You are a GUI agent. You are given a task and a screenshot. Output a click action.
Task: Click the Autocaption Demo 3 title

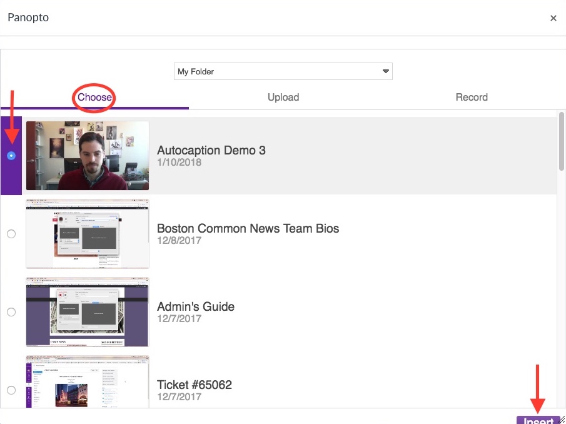[211, 150]
